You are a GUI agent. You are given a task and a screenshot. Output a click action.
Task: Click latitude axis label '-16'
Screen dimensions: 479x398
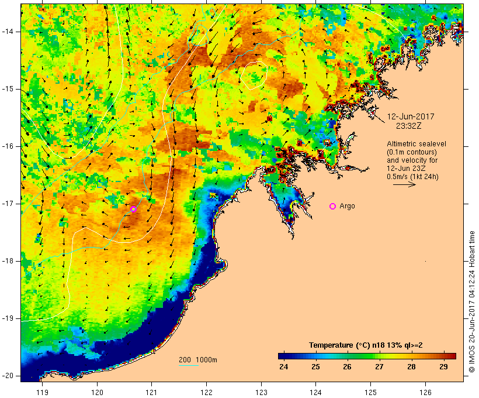point(7,146)
